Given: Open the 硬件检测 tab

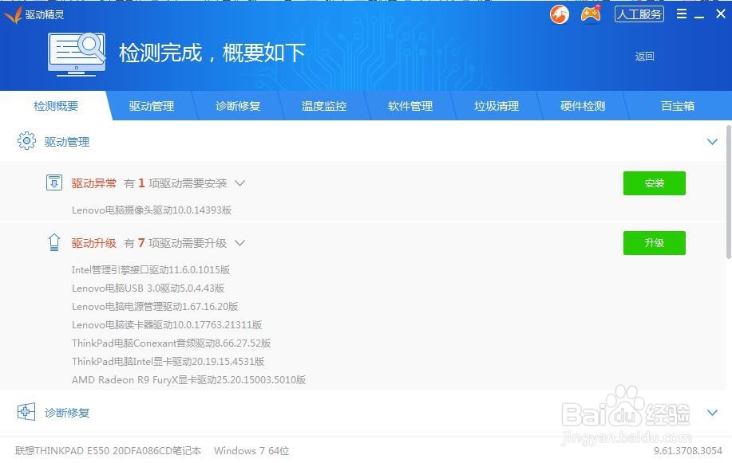Looking at the screenshot, I should coord(583,105).
